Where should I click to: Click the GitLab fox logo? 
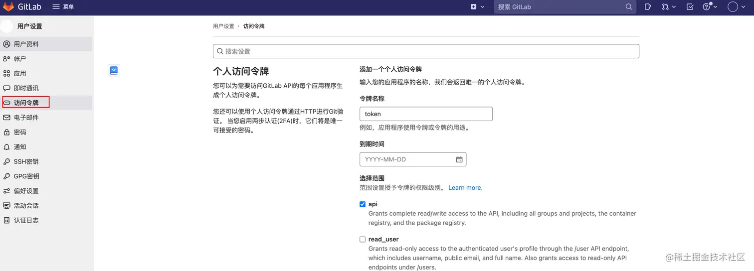pos(9,7)
